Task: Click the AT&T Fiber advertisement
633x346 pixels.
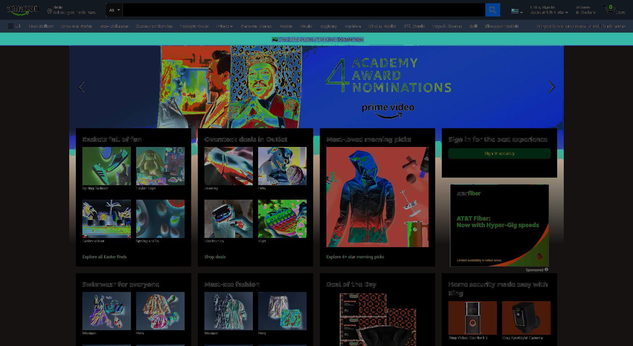Action: 499,225
